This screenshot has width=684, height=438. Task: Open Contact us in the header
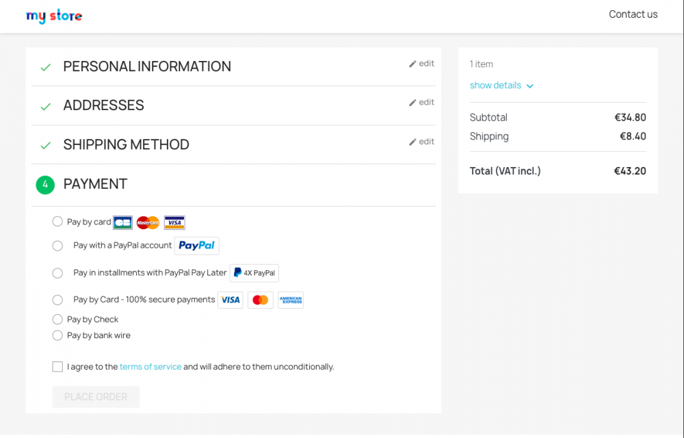pyautogui.click(x=633, y=14)
